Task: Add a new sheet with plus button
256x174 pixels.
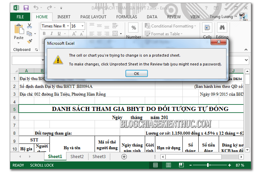Action: point(124,157)
